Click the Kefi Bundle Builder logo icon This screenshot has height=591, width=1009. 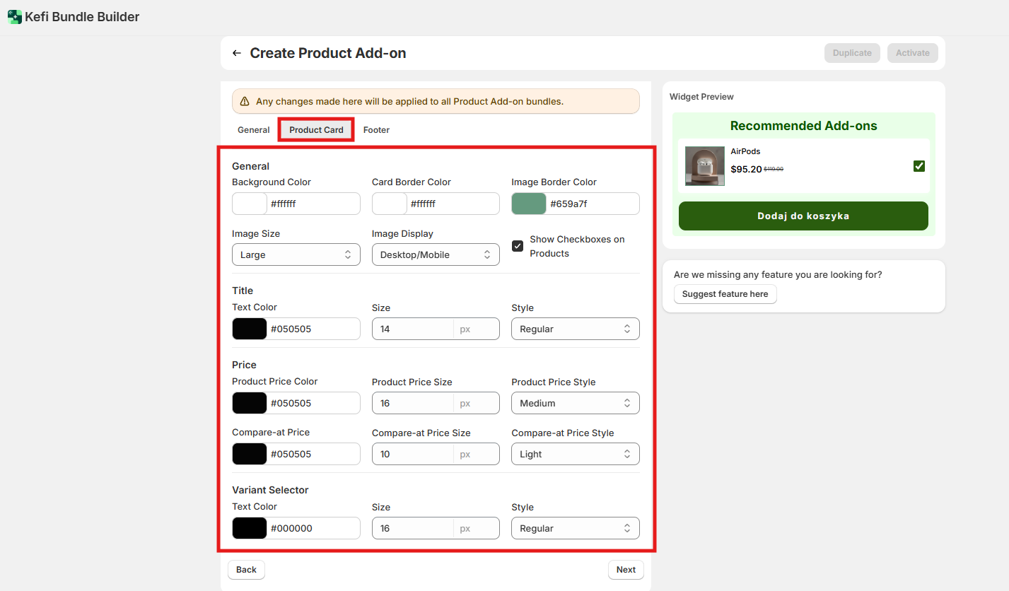15,17
